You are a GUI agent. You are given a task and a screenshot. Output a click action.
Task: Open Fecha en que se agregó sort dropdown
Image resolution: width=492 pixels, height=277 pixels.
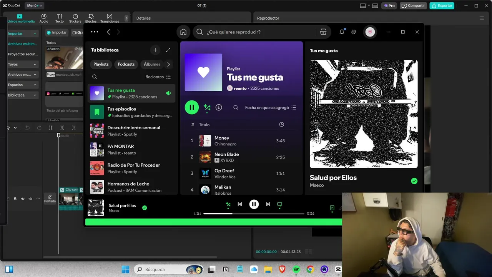click(x=271, y=108)
